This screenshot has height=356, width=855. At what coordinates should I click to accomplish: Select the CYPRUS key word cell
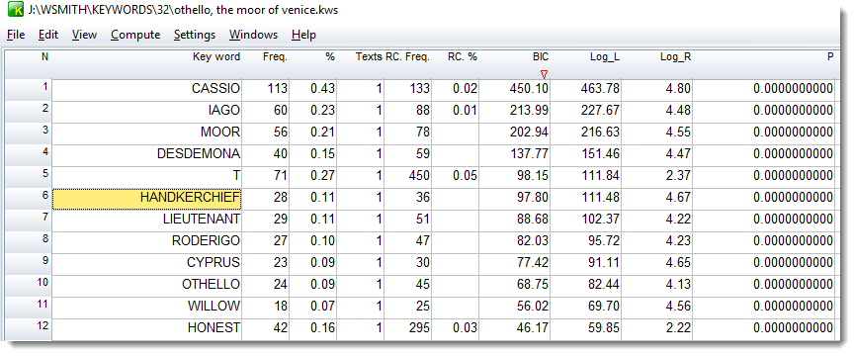click(x=146, y=264)
